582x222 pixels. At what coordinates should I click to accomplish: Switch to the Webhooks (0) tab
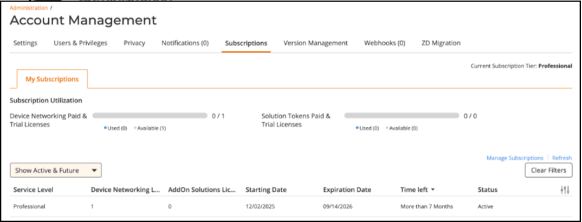384,43
